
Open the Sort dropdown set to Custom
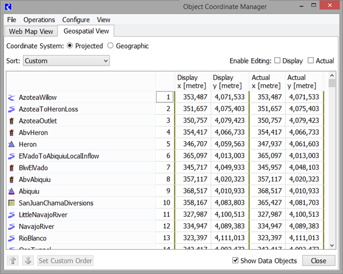[66, 61]
